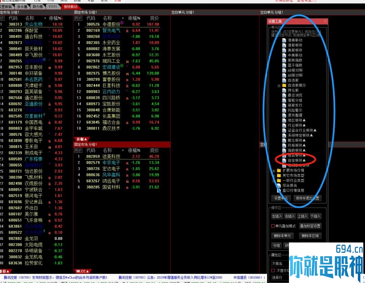Click the 设置单元 button
Image resolution: width=365 pixels, height=283 pixels.
pos(281,198)
